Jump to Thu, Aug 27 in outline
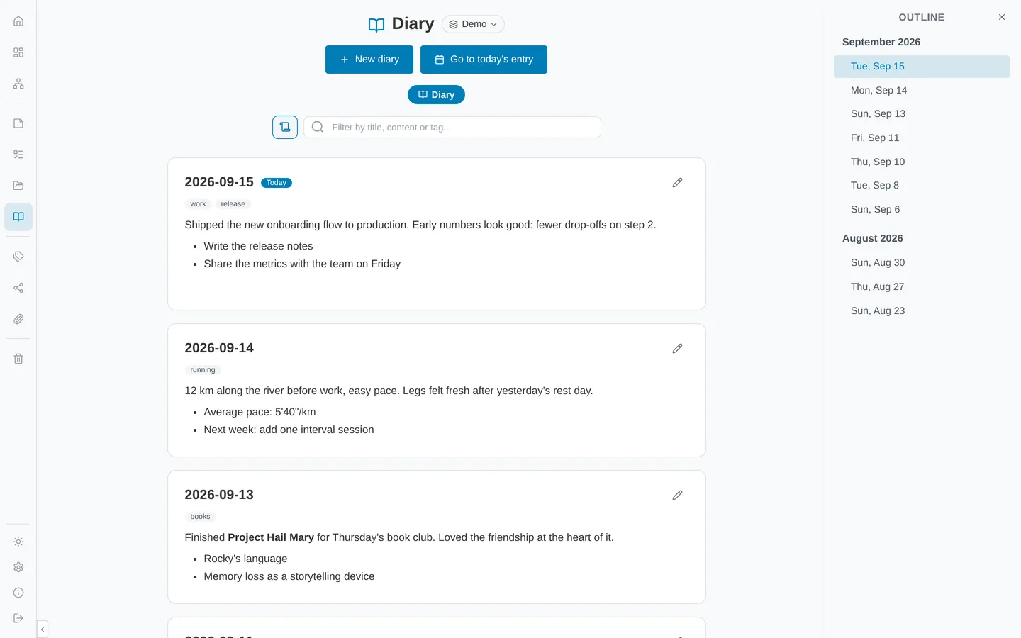Image resolution: width=1021 pixels, height=638 pixels. [922, 287]
